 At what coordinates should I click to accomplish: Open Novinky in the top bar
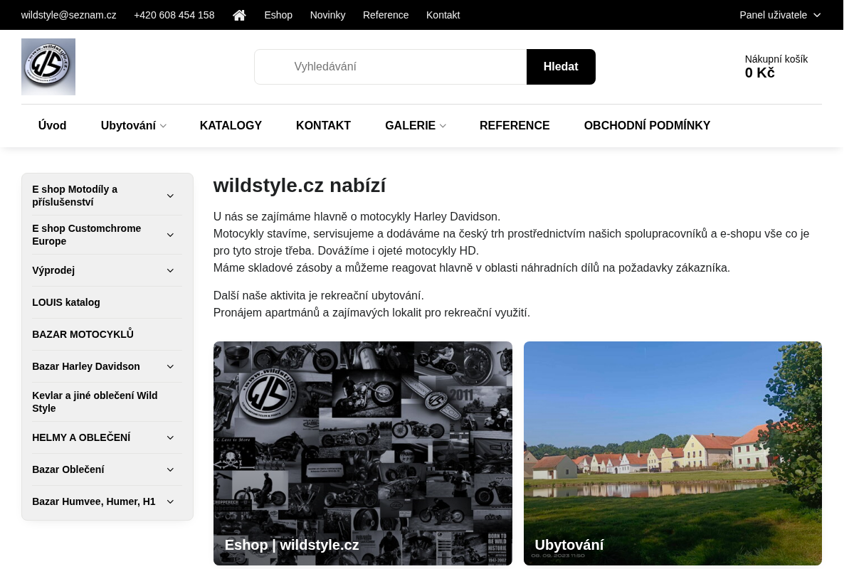click(x=328, y=15)
